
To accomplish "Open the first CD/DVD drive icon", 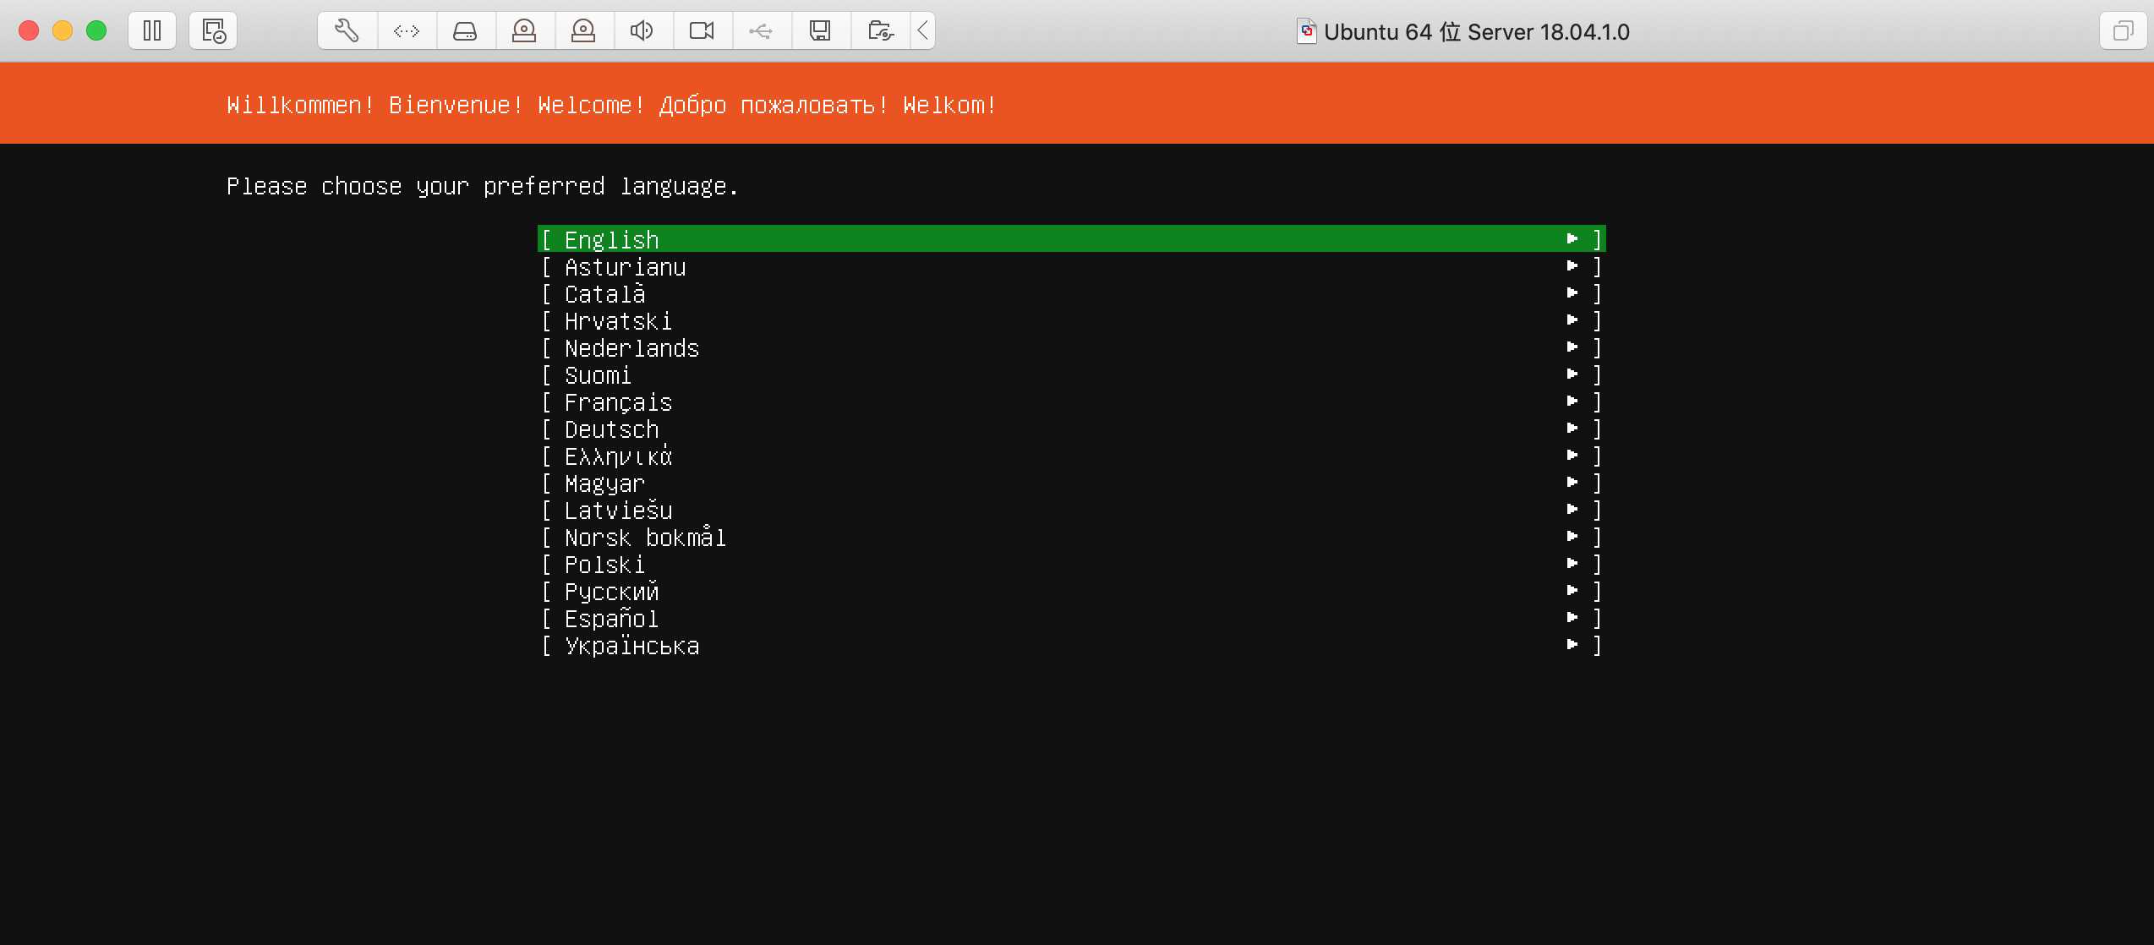I will 524,31.
